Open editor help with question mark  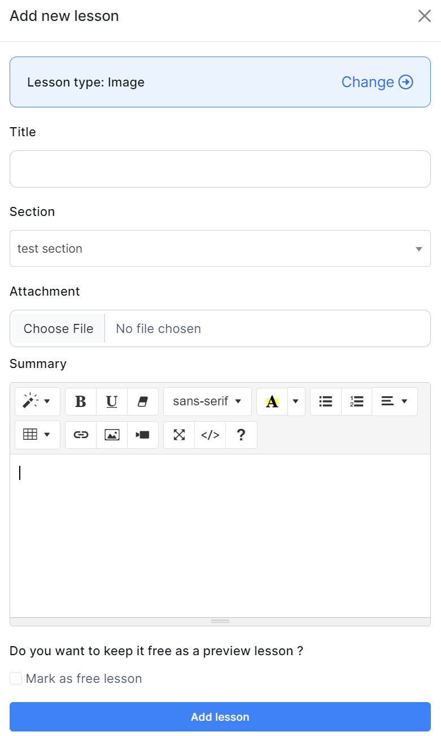click(x=241, y=435)
